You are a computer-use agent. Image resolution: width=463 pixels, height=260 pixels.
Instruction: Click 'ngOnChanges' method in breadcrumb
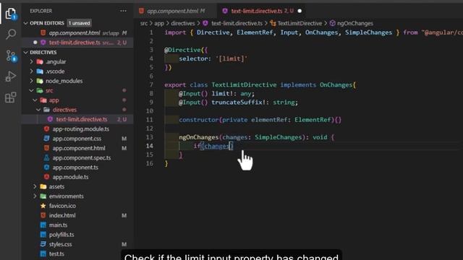(355, 23)
